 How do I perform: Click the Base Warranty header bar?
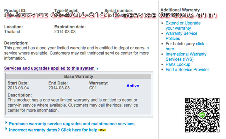click(79, 77)
